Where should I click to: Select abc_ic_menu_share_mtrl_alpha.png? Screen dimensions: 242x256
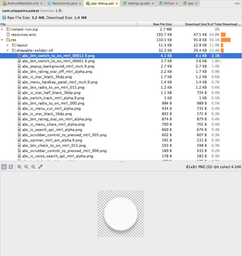tap(121, 124)
